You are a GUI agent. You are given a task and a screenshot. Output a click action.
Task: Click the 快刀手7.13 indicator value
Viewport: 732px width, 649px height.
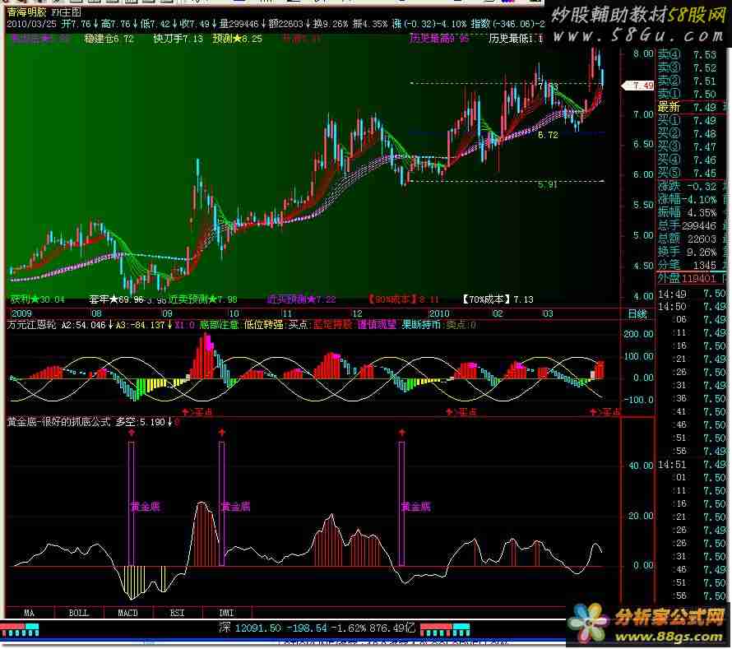[178, 39]
